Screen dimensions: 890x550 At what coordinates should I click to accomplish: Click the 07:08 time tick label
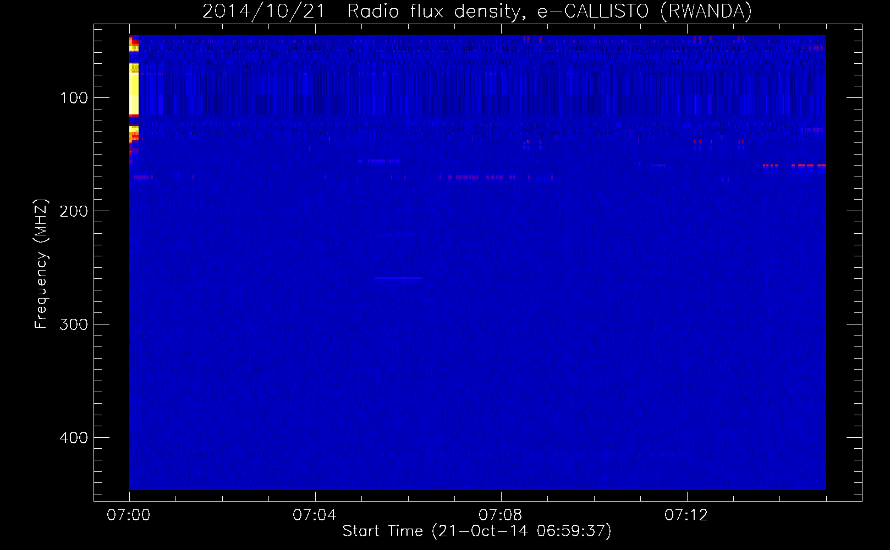pyautogui.click(x=501, y=515)
